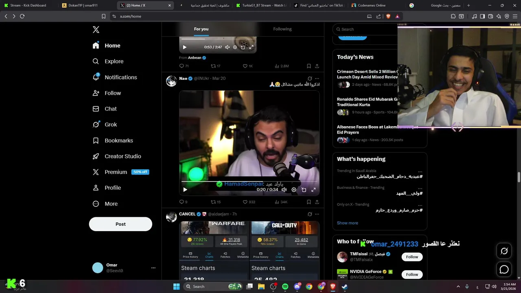Like the post with 1K likes
521x293 pixels.
(x=247, y=66)
